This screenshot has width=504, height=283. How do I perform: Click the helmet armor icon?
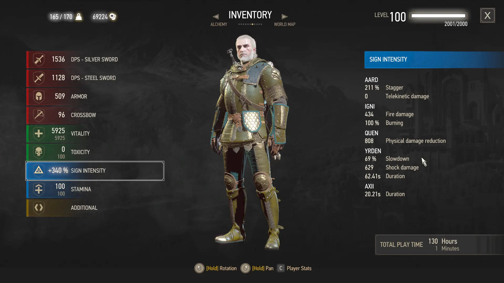pyautogui.click(x=39, y=97)
